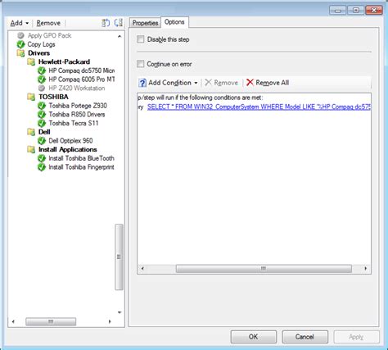The height and width of the screenshot is (350, 388).
Task: Click the grey disabled icon beside Apply GPO Pack
Action: 20,35
